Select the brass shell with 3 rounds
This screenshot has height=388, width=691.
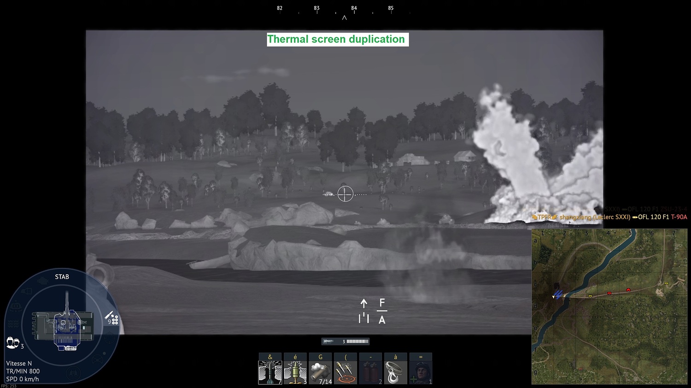coord(295,372)
